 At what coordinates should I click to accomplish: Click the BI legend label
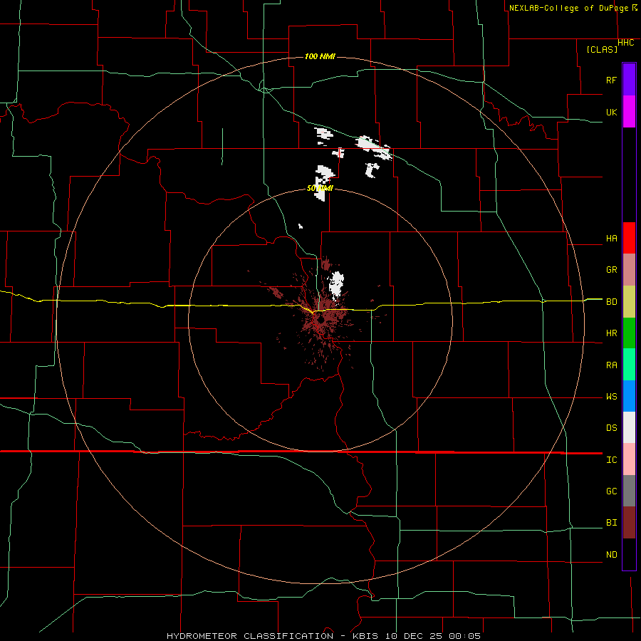point(611,523)
